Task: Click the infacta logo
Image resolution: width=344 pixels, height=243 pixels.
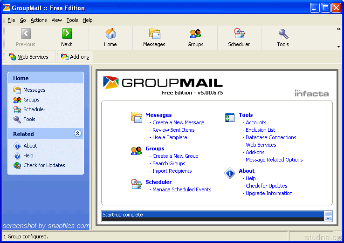Action: (311, 93)
